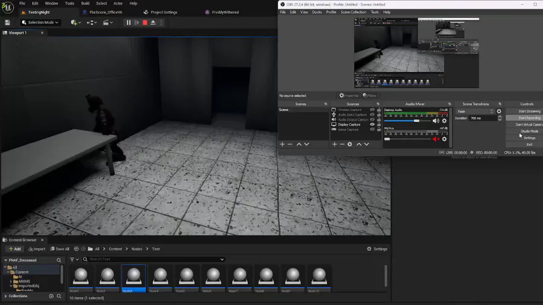Open the Selection Mode dropdown
The height and width of the screenshot is (305, 543).
point(40,22)
